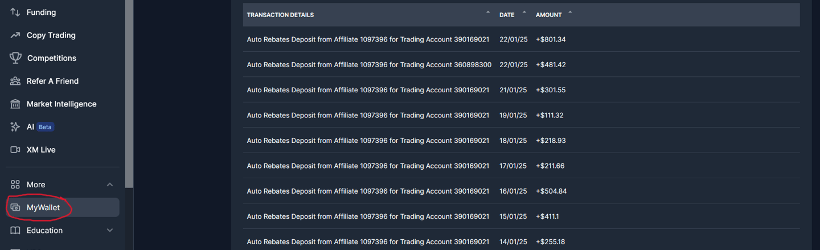Open Market Intelligence section
Viewport: 820px width, 250px height.
(63, 104)
